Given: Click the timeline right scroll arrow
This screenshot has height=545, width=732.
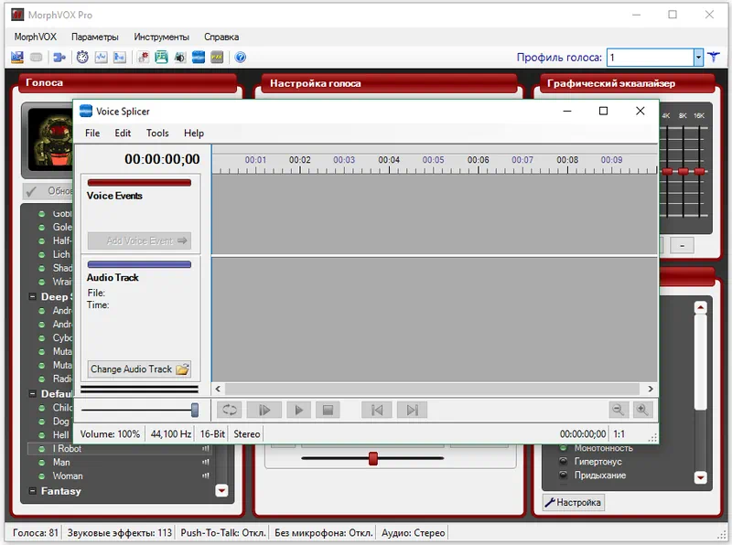Looking at the screenshot, I should [x=651, y=389].
